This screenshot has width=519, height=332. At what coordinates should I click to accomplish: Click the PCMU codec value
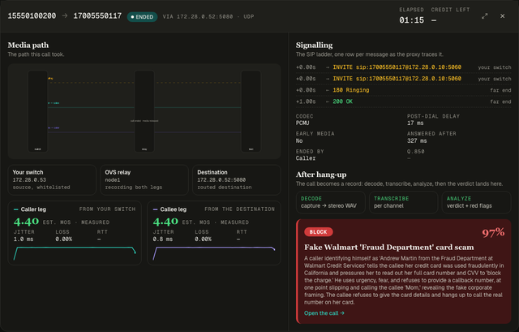pos(302,123)
